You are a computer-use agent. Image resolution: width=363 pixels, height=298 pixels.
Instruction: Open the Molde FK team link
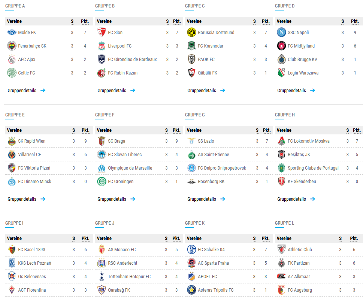(x=27, y=33)
